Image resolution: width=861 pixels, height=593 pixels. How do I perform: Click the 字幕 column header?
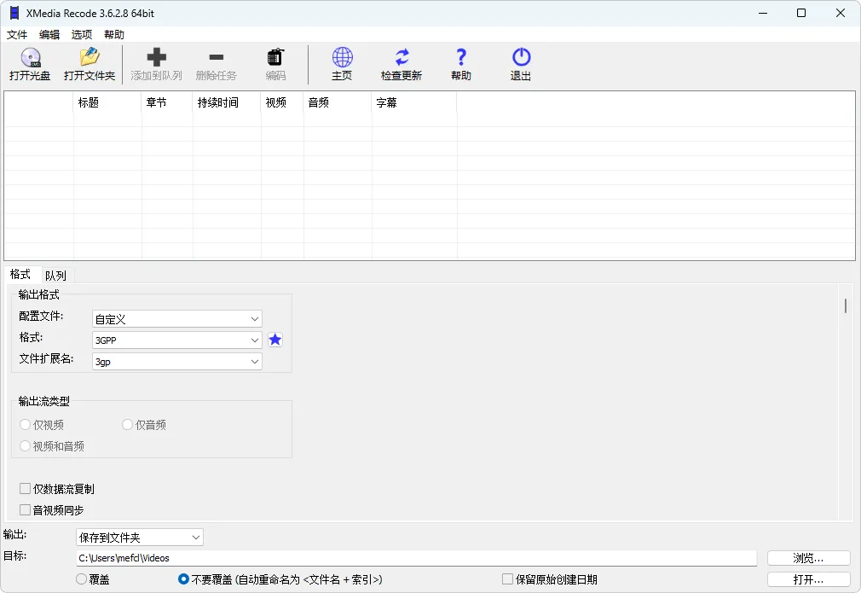(x=414, y=102)
